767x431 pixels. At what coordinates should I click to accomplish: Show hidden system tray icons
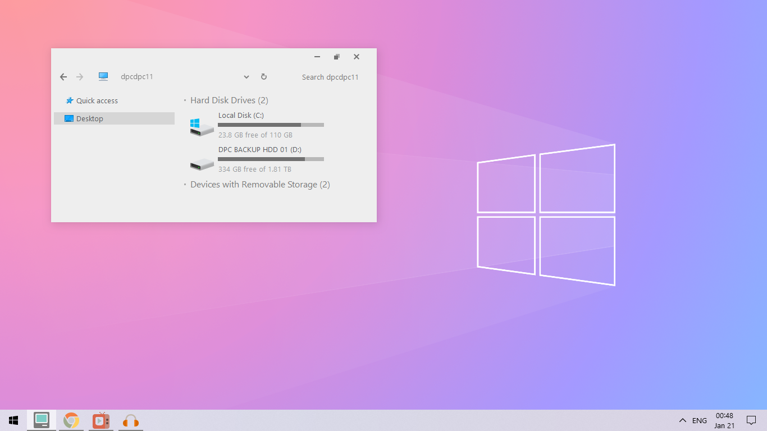point(683,420)
